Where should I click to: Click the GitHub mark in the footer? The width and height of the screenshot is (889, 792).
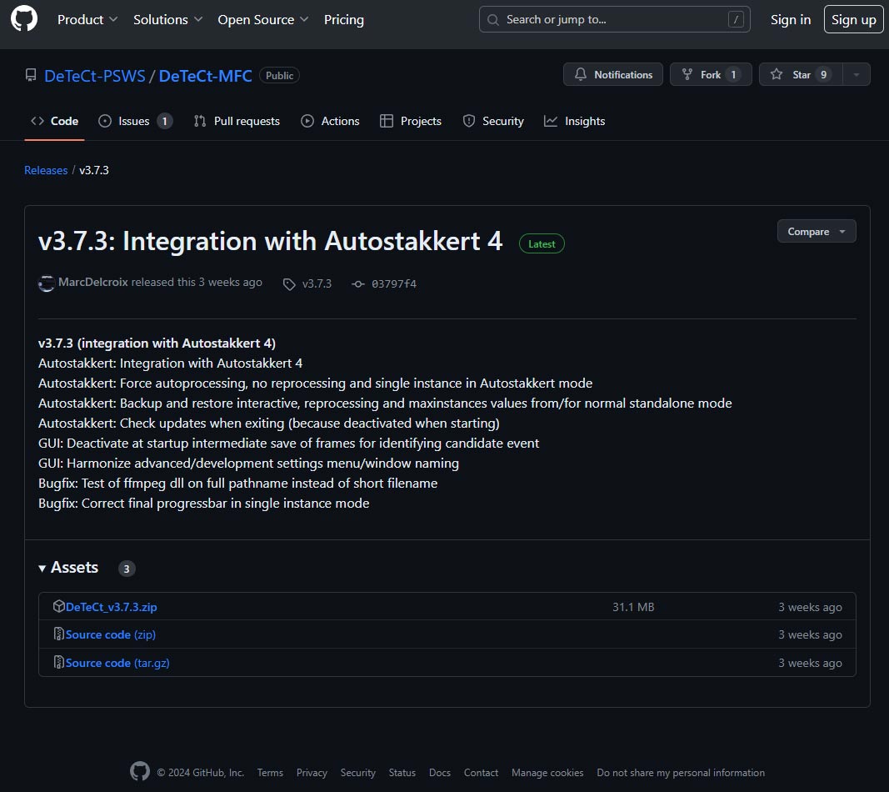(x=139, y=772)
